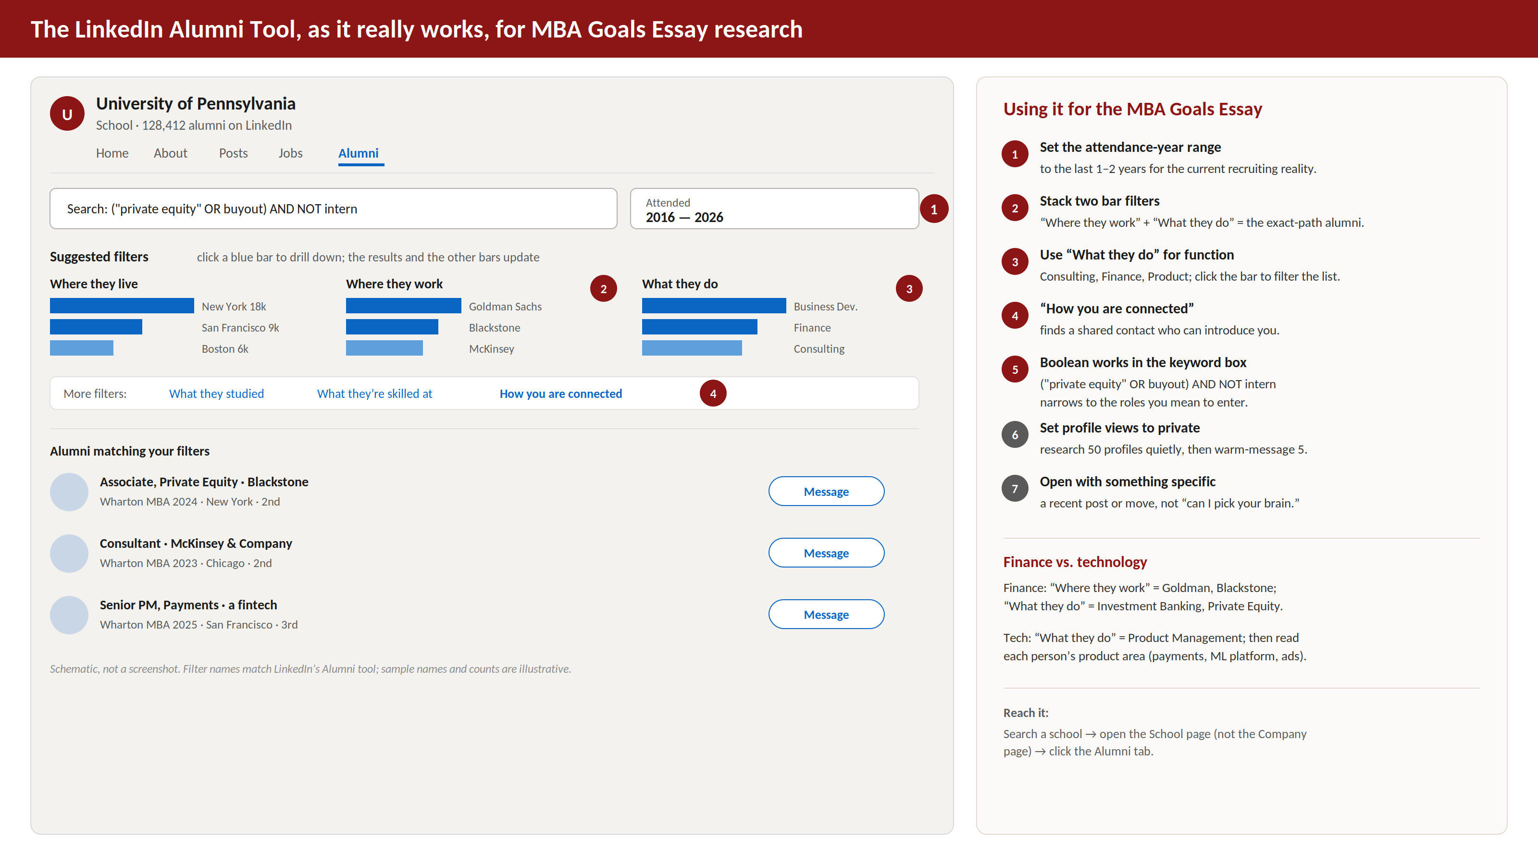Click the 'Set profile views to private' tip
The image size is (1538, 865).
tap(1120, 427)
